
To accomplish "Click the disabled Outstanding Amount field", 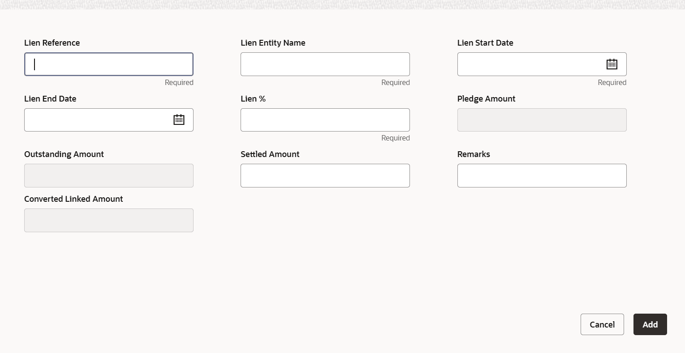I will [x=109, y=175].
